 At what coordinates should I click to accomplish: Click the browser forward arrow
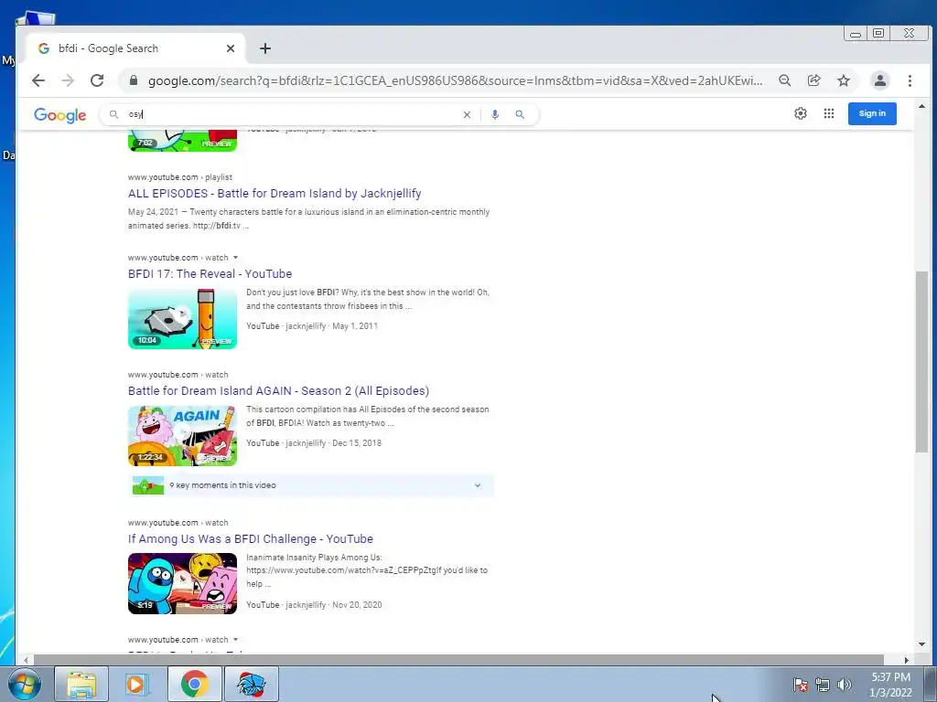[68, 80]
